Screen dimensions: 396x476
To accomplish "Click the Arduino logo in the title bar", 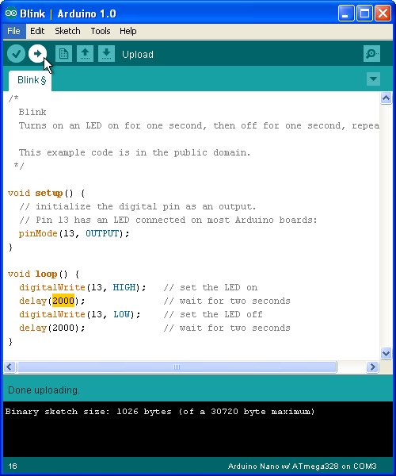I will tap(11, 13).
